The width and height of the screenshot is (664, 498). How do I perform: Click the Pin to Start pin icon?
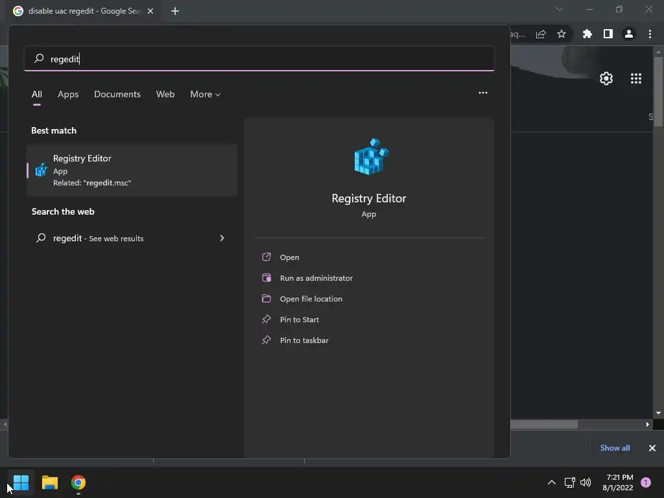pos(267,319)
